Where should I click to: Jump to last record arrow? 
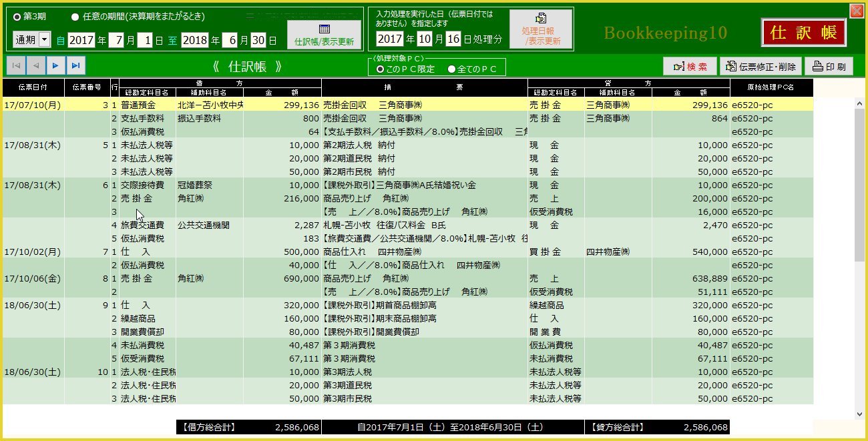tap(76, 65)
